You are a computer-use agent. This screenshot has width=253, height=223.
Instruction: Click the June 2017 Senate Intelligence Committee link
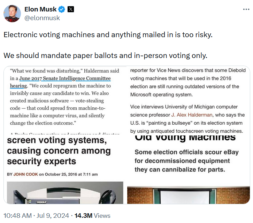[65, 79]
